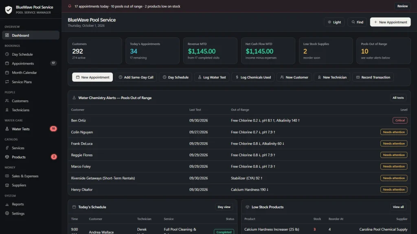Click customer name Marco Foley
This screenshot has height=234, width=417.
point(81,166)
